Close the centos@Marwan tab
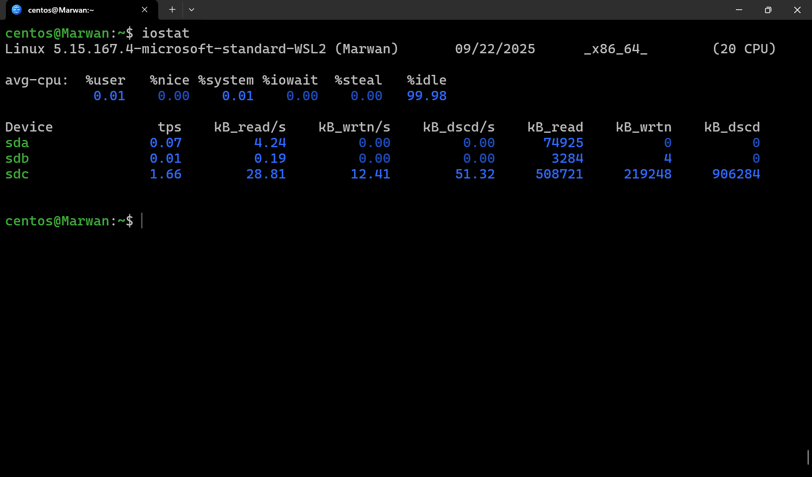The width and height of the screenshot is (812, 477). 145,10
